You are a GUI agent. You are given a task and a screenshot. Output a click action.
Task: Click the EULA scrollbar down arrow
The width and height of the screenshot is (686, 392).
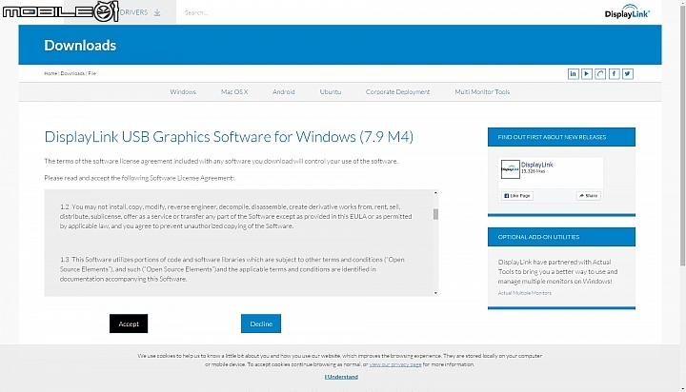(435, 293)
